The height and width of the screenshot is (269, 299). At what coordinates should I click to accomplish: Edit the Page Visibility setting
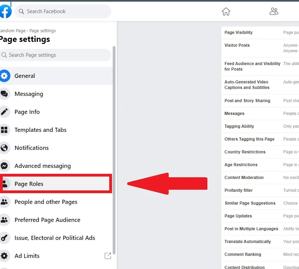point(260,33)
